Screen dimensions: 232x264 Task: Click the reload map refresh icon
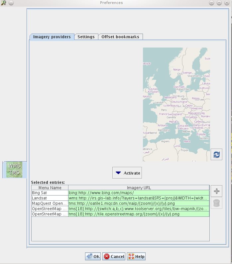(x=216, y=155)
